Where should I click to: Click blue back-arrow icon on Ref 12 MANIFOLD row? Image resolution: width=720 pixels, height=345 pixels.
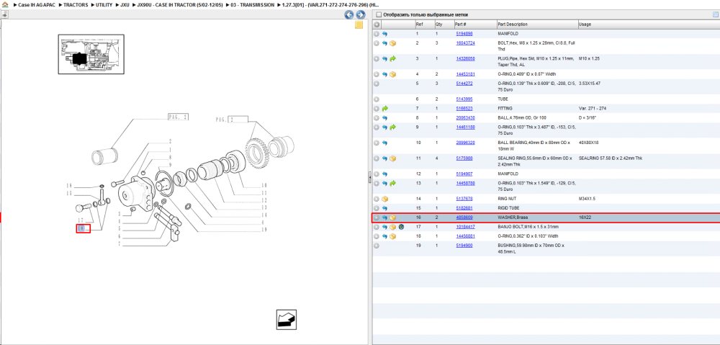[384, 174]
